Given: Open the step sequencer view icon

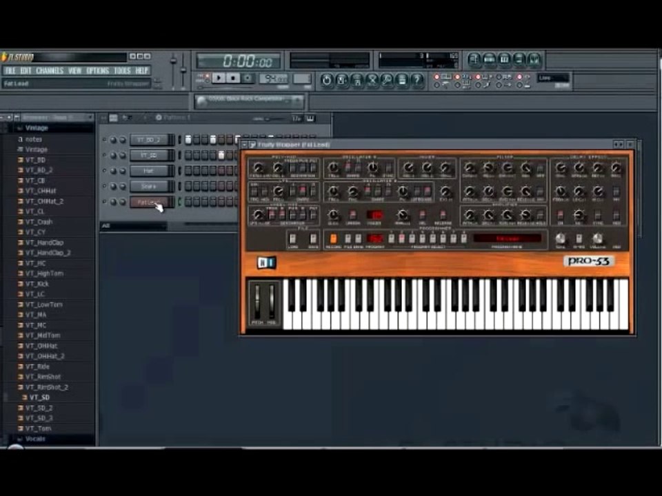Looking at the screenshot, I should (x=489, y=60).
